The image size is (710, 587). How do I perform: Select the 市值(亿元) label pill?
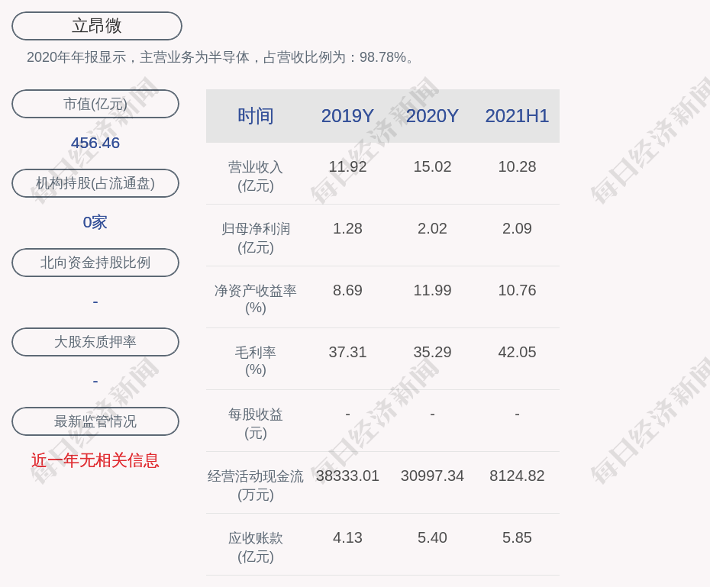tap(95, 104)
